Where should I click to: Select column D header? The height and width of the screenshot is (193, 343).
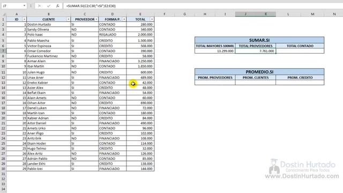pyautogui.click(x=113, y=14)
